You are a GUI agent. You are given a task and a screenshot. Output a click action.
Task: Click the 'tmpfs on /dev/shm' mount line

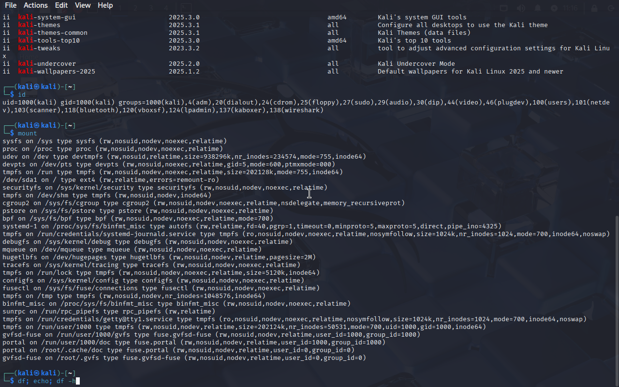pyautogui.click(x=107, y=195)
